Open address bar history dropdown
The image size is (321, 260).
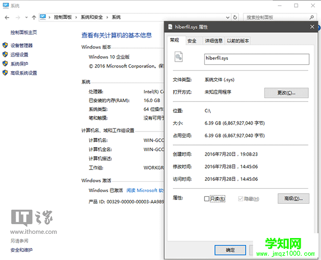(228, 18)
